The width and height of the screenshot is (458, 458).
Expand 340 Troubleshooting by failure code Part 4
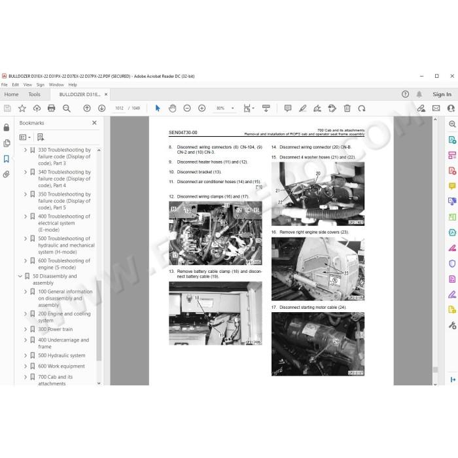(x=26, y=172)
